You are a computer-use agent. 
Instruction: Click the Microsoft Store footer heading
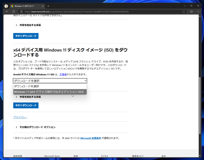pos(52,156)
